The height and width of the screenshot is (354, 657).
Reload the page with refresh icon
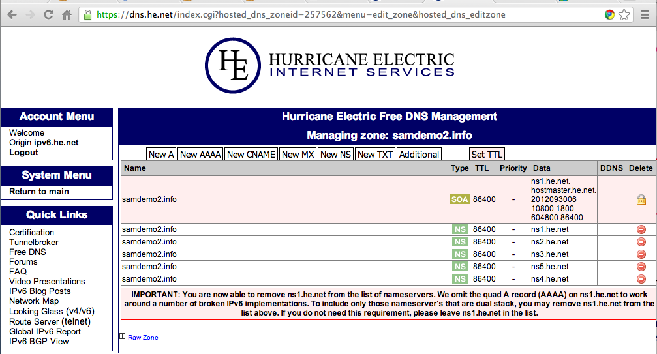(48, 14)
